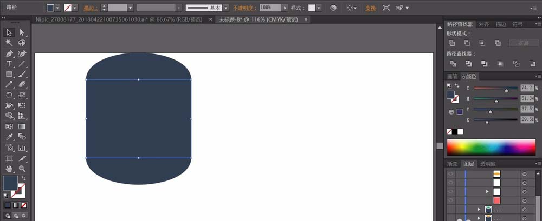This screenshot has width=542, height=221.
Task: Select the Scale tool
Action: tap(22, 95)
